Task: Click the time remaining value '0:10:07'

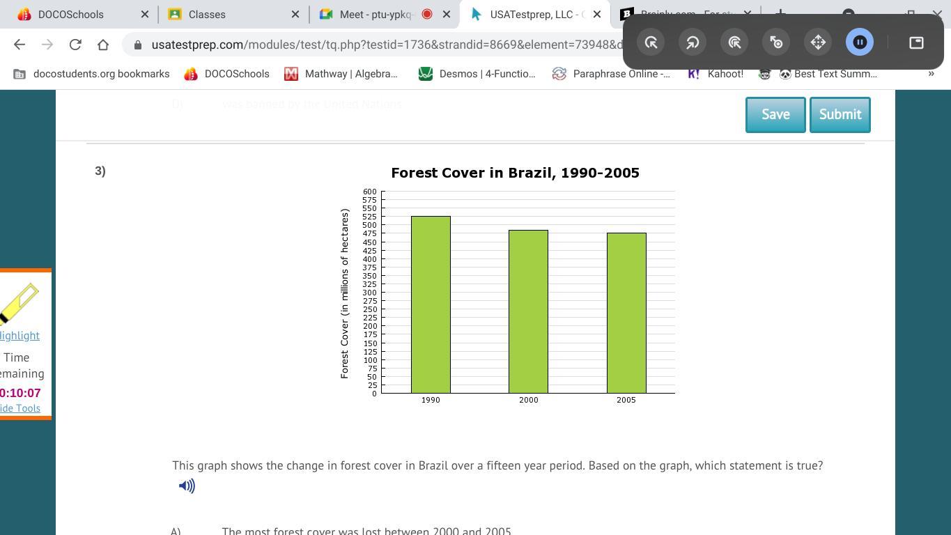Action: [20, 393]
